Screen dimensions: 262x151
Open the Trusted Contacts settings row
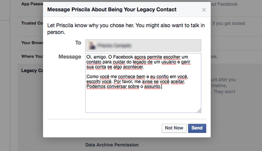[32, 23]
